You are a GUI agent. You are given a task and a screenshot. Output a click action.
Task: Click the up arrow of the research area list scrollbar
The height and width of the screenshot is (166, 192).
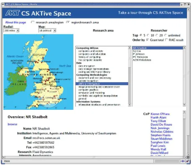[x=130, y=48]
